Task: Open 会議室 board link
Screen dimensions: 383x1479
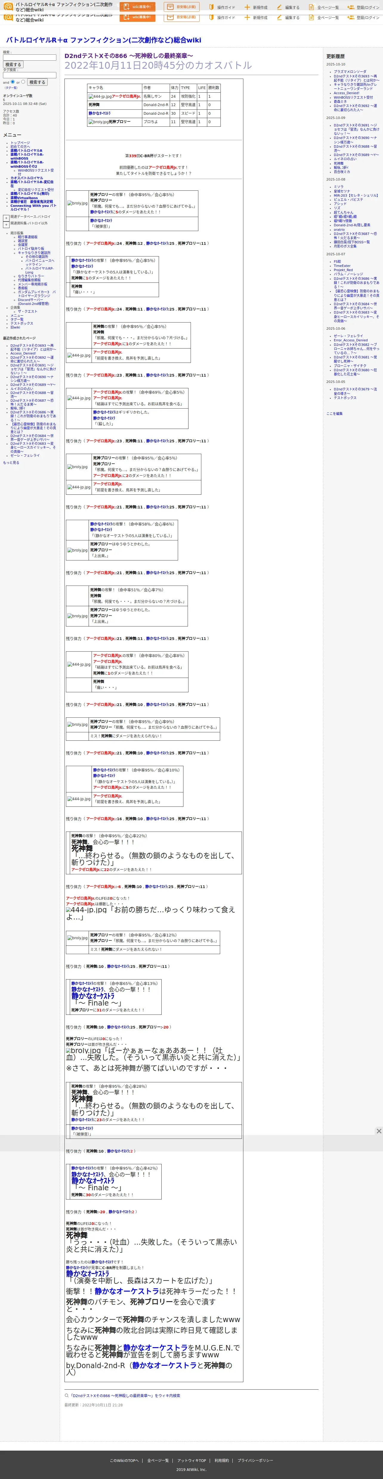Action: (x=22, y=245)
